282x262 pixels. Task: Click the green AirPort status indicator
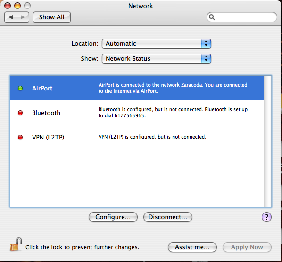[x=20, y=88]
